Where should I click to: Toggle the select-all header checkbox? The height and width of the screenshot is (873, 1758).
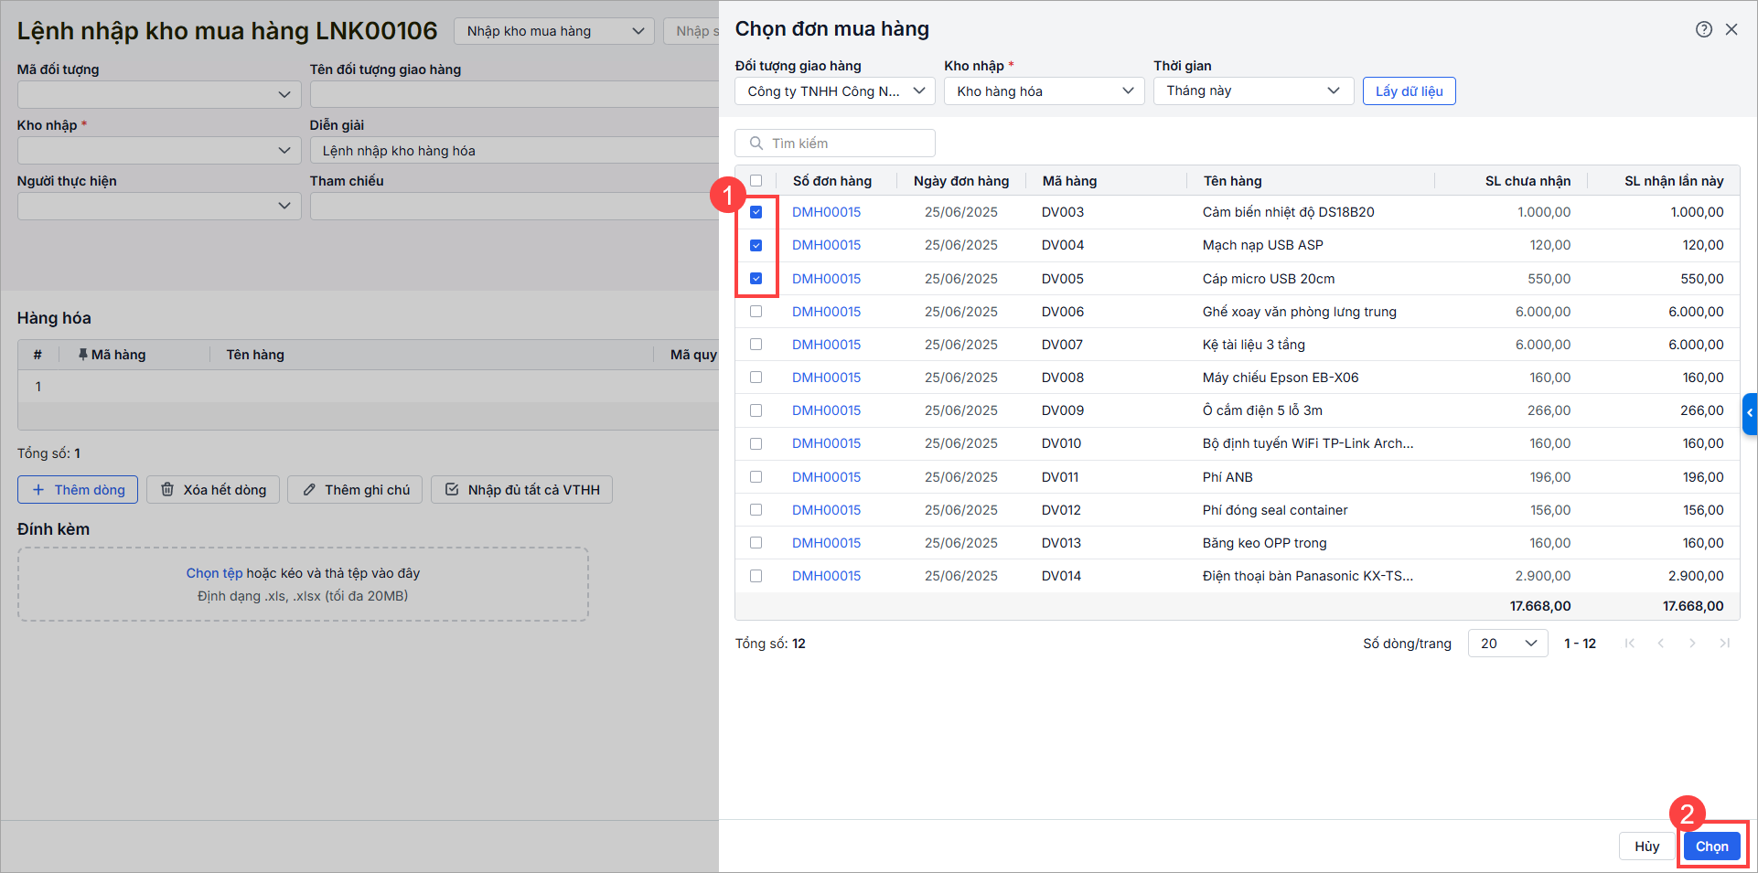tap(756, 181)
